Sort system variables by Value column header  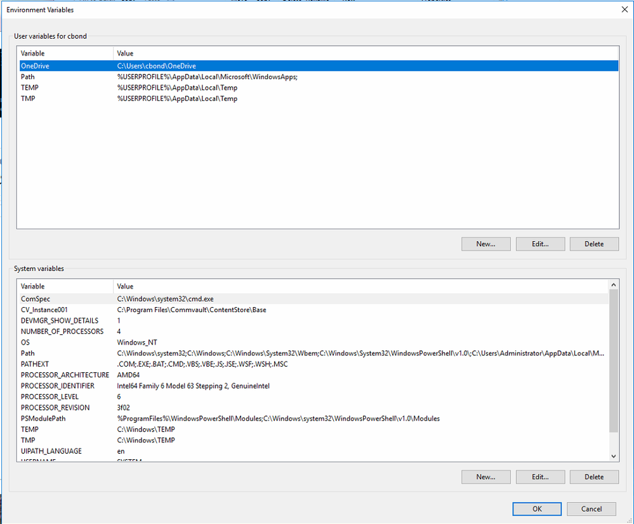(360, 286)
